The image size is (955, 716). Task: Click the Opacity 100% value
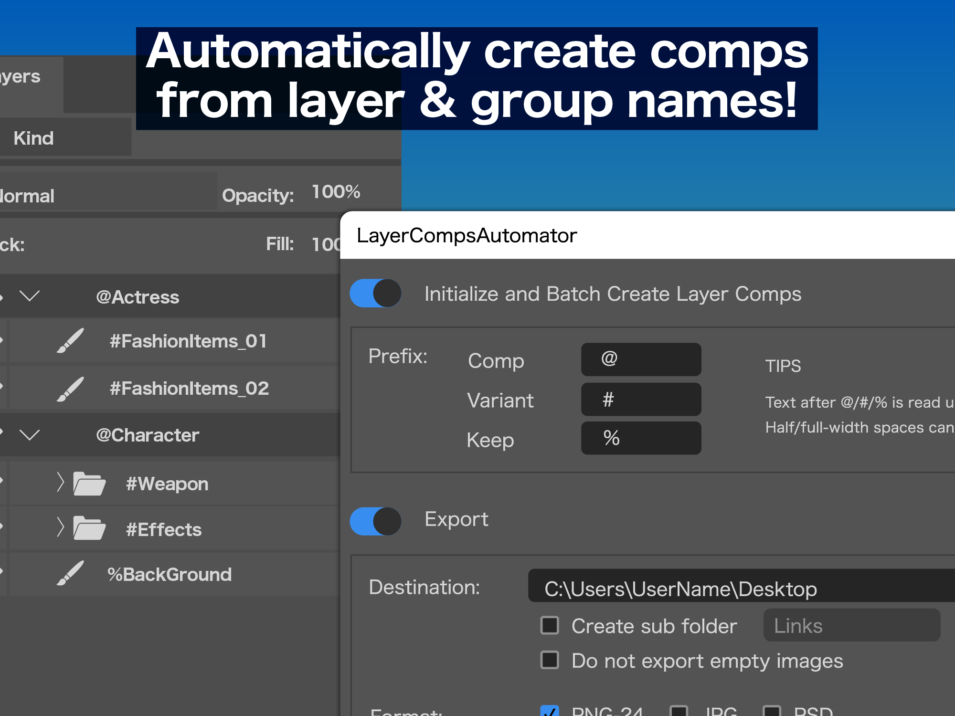pyautogui.click(x=336, y=191)
